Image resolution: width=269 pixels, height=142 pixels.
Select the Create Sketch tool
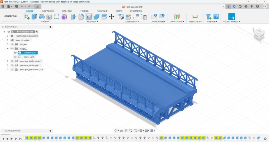27,17
